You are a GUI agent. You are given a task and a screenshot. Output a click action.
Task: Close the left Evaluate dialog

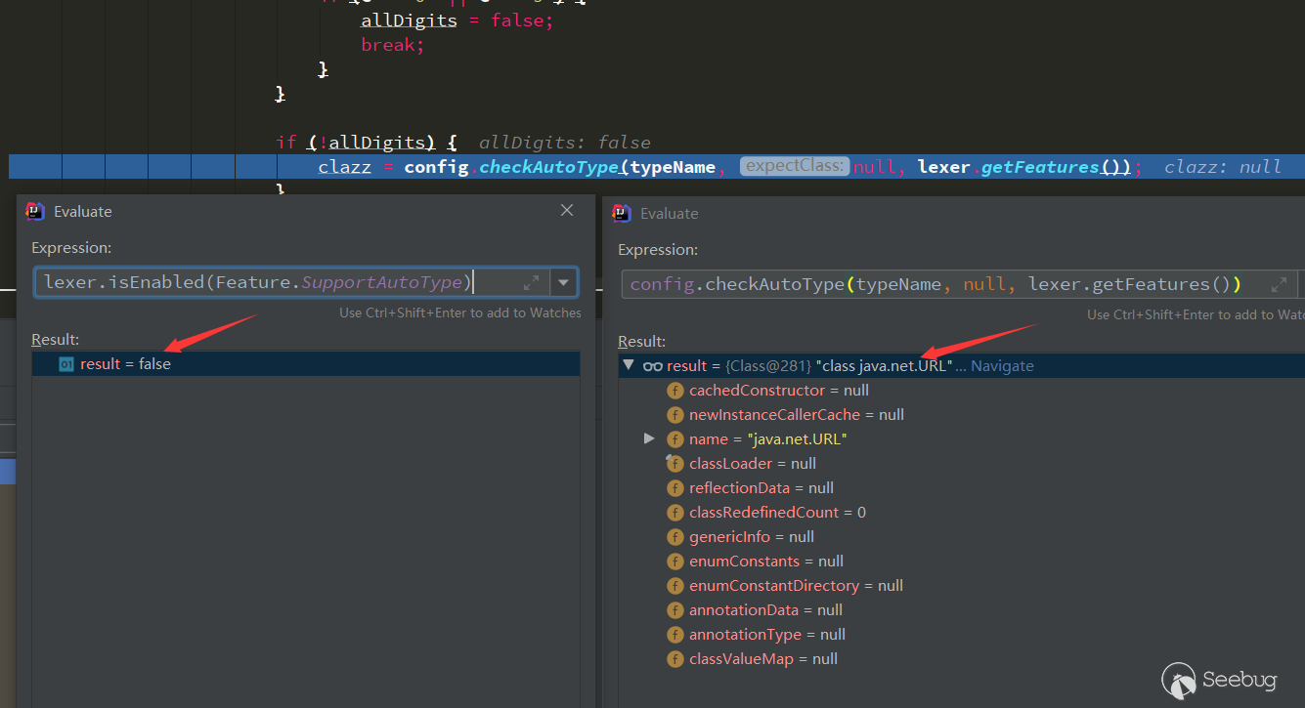(x=567, y=211)
